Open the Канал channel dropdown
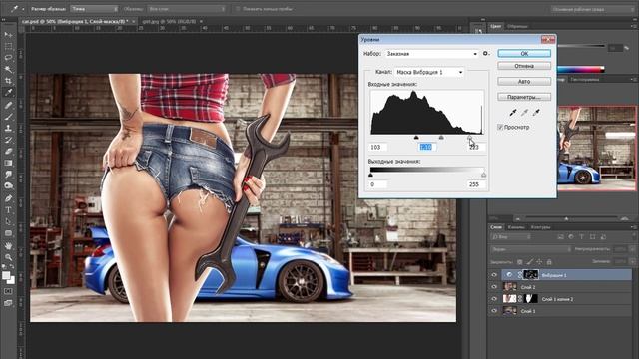This screenshot has height=359, width=639. (429, 72)
